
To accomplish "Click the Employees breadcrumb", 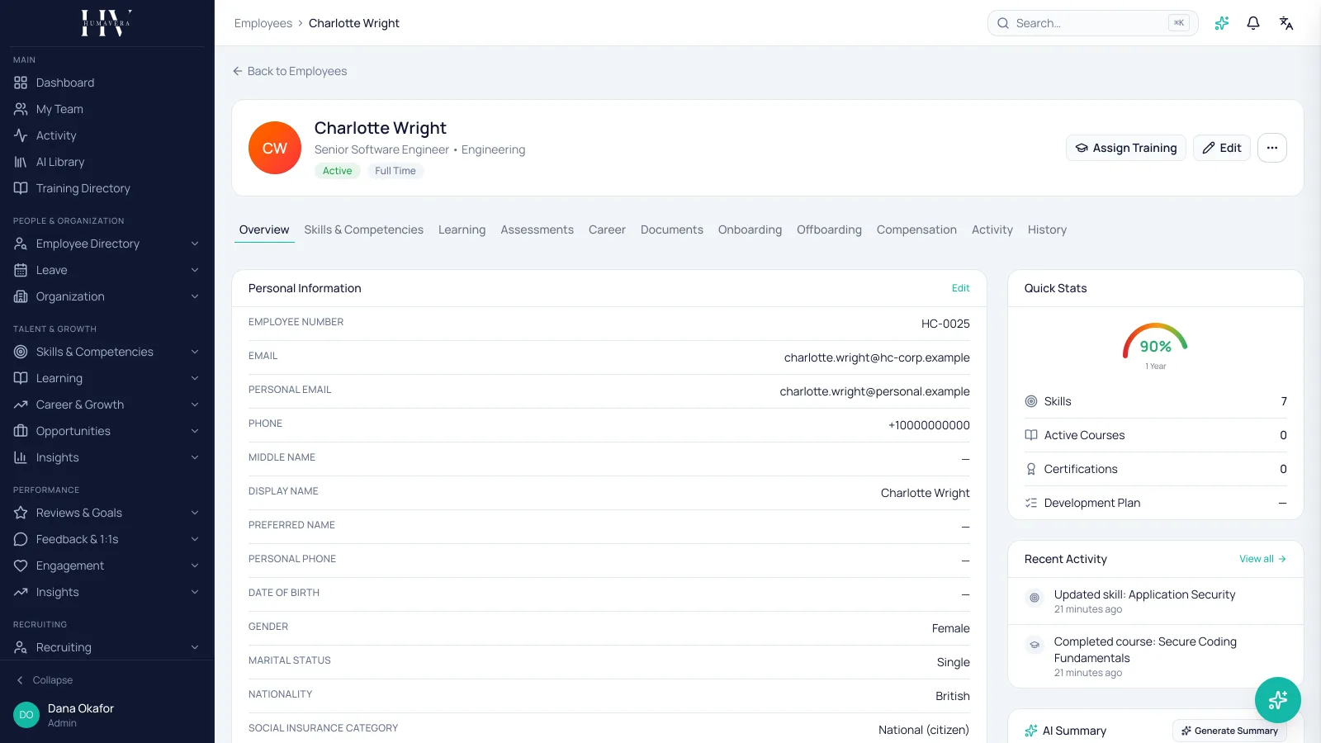I will coord(263,23).
